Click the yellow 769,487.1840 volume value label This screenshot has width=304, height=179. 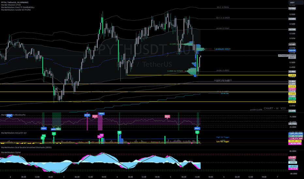[295, 141]
